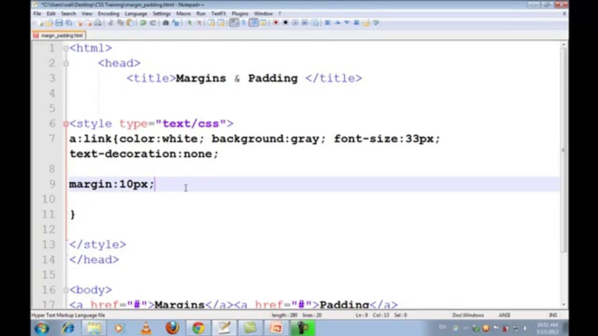Select the margin_padding.html tab
The height and width of the screenshot is (336, 598).
coord(58,35)
